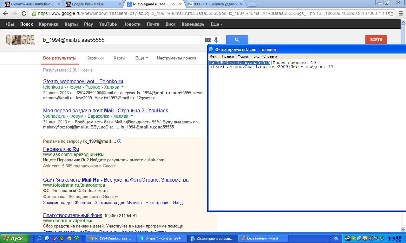Switch to the Chrome lx_1994@mail.ru taskbar button
Image resolution: width=406 pixels, height=243 pixels.
(110, 238)
